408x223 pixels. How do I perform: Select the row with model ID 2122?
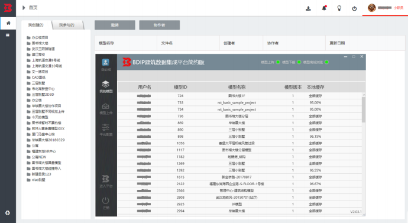pyautogui.click(x=239, y=184)
